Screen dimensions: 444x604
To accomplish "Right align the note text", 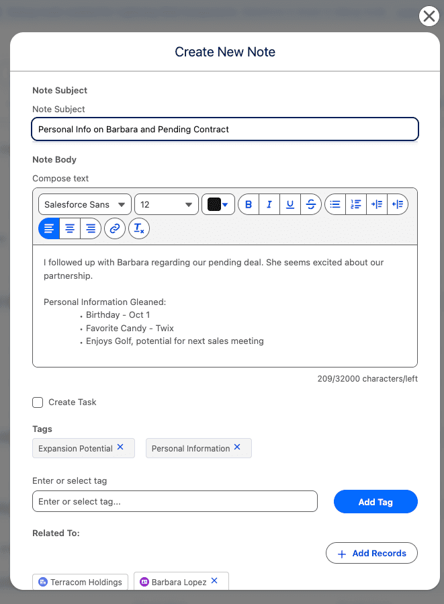I will pos(90,228).
